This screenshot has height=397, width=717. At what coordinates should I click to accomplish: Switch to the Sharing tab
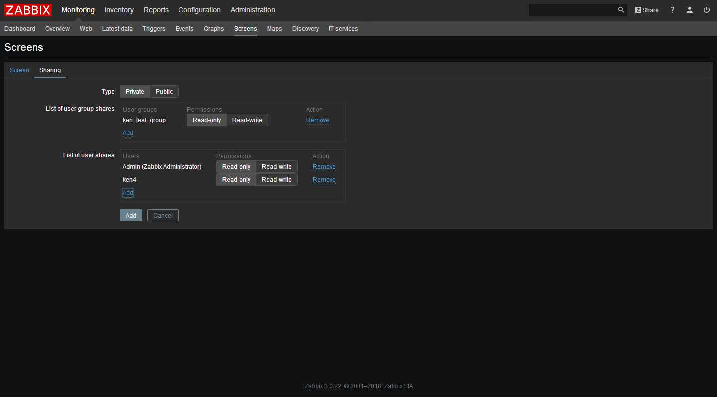point(50,70)
